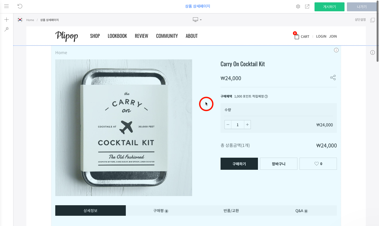
Task: Decrease quantity with the minus button
Action: point(228,125)
